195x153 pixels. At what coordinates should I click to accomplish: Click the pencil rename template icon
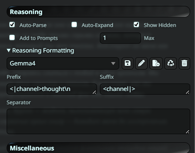tap(141, 63)
